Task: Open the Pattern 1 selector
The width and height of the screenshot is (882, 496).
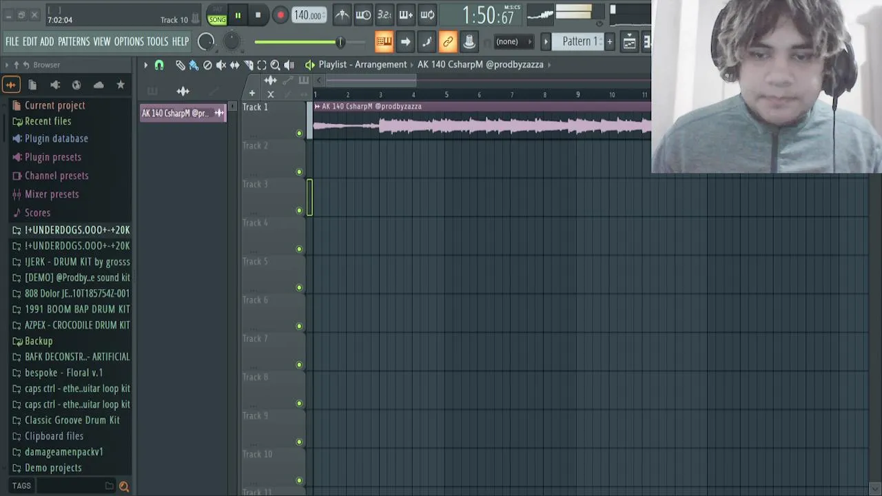Action: point(579,42)
